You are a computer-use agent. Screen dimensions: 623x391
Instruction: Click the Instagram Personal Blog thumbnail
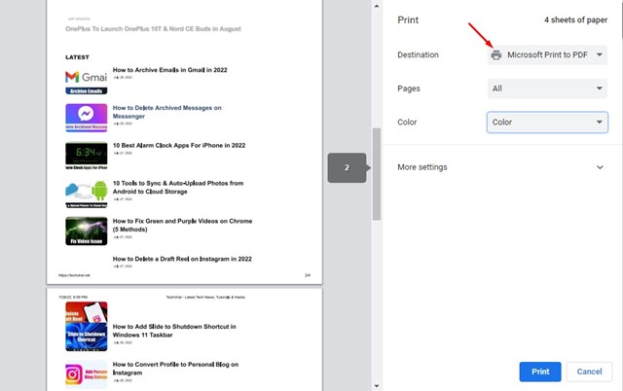(x=87, y=374)
